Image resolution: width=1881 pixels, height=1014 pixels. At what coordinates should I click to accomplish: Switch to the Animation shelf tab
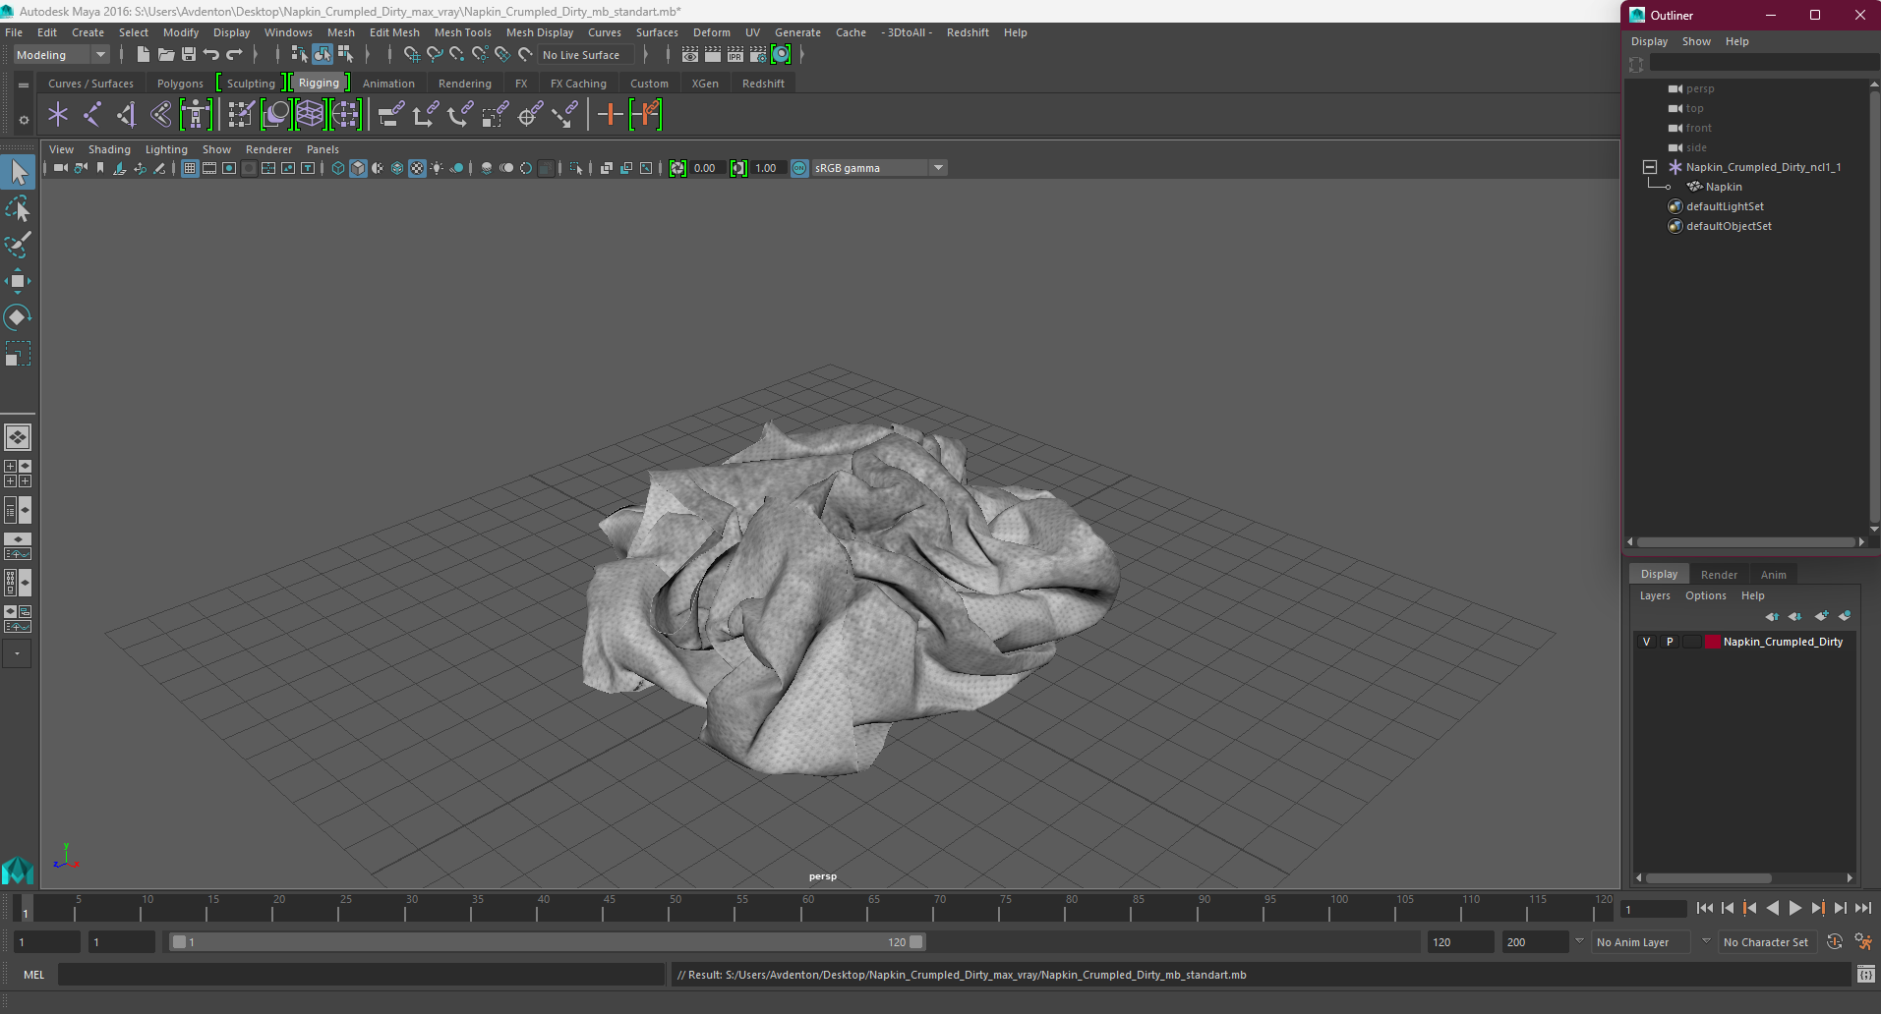click(x=388, y=84)
